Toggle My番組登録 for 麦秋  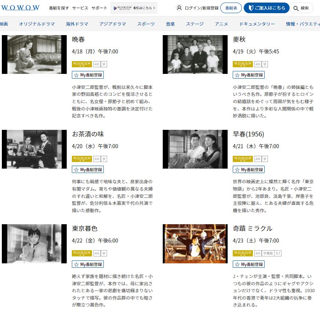249,75
